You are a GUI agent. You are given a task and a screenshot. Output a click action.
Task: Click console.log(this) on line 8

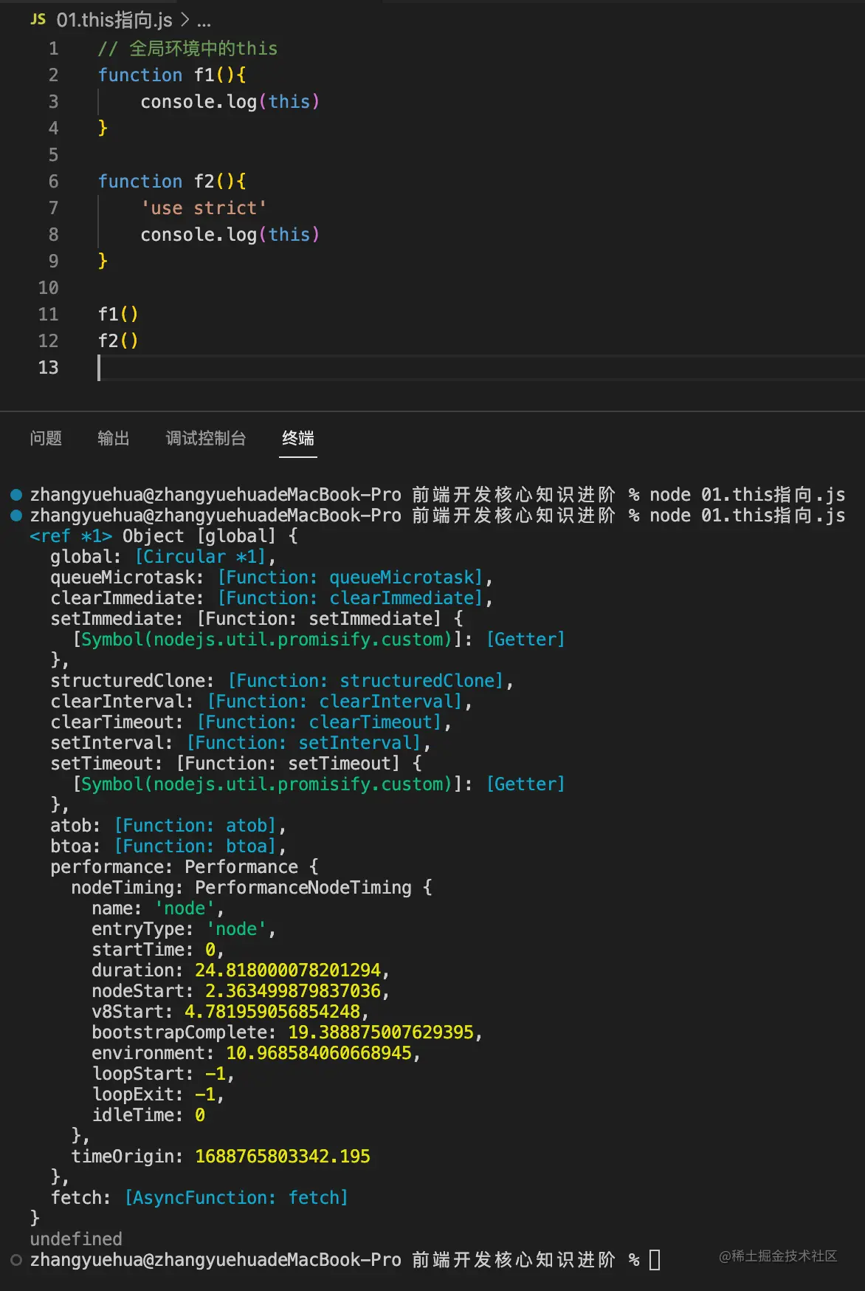tap(230, 235)
